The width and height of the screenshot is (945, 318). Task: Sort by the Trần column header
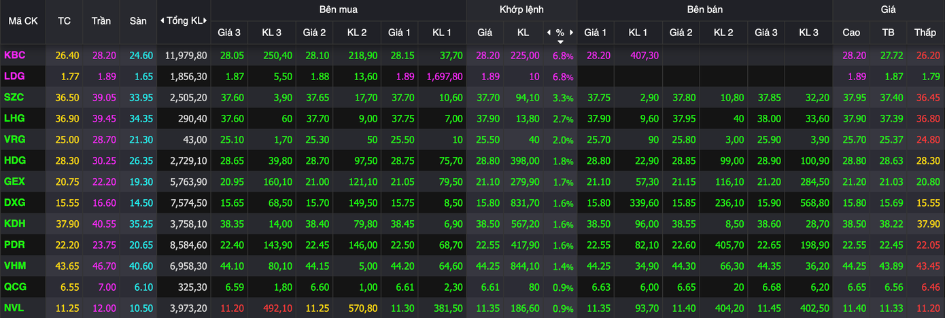click(x=101, y=21)
